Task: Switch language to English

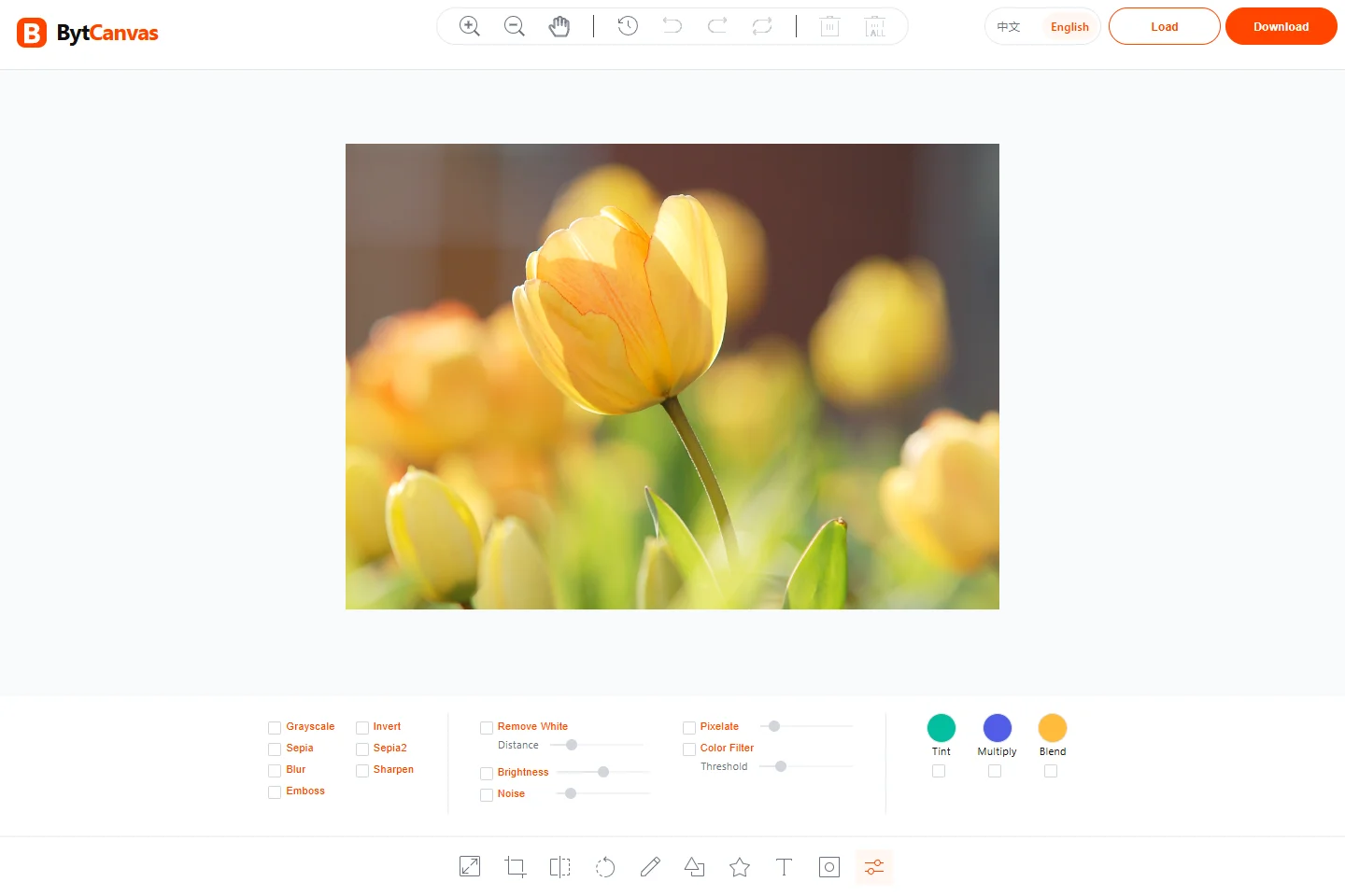Action: (1069, 27)
